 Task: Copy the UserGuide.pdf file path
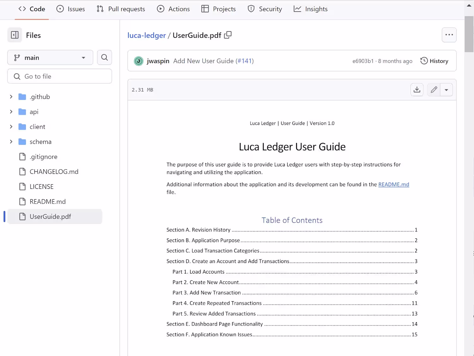tap(228, 35)
